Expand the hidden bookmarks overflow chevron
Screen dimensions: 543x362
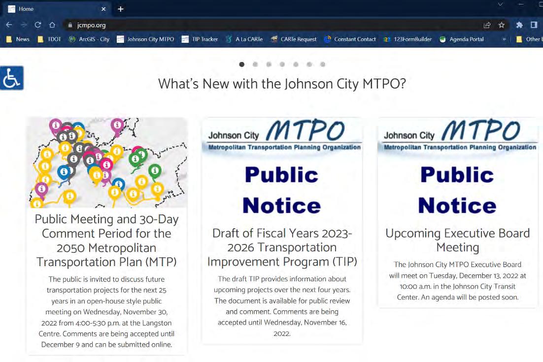click(504, 39)
